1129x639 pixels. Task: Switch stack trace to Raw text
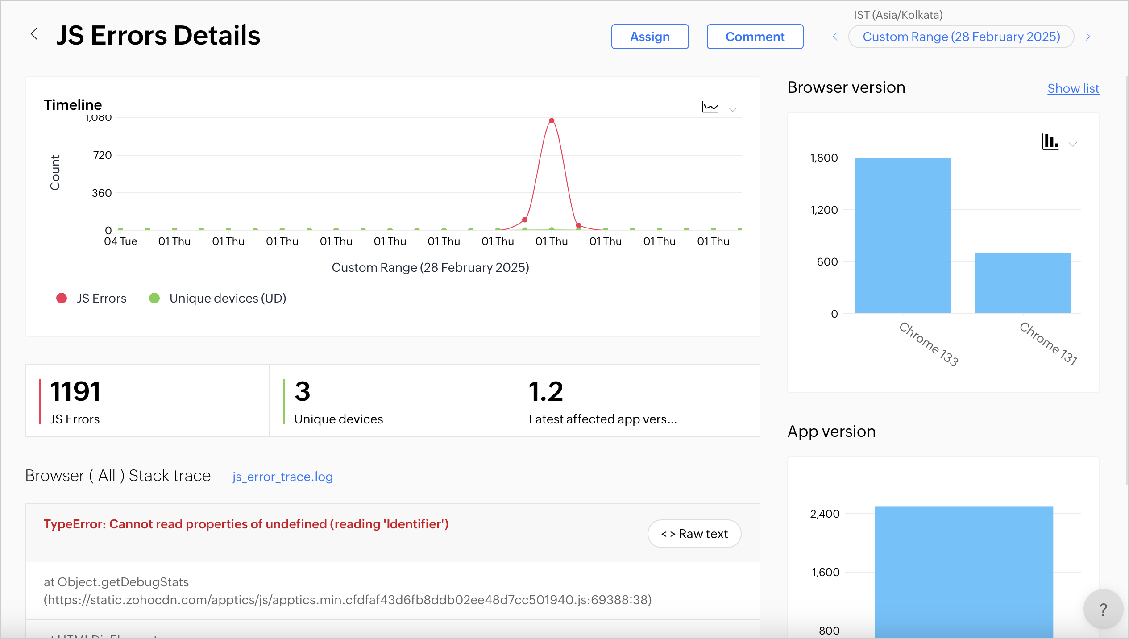click(694, 534)
